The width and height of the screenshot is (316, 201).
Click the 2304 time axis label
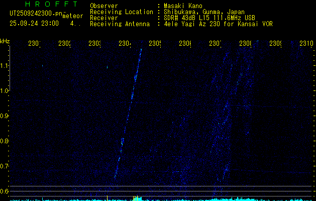pos(125,43)
